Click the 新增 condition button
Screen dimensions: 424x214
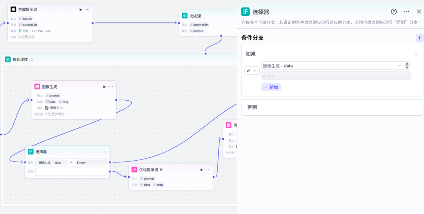270,87
